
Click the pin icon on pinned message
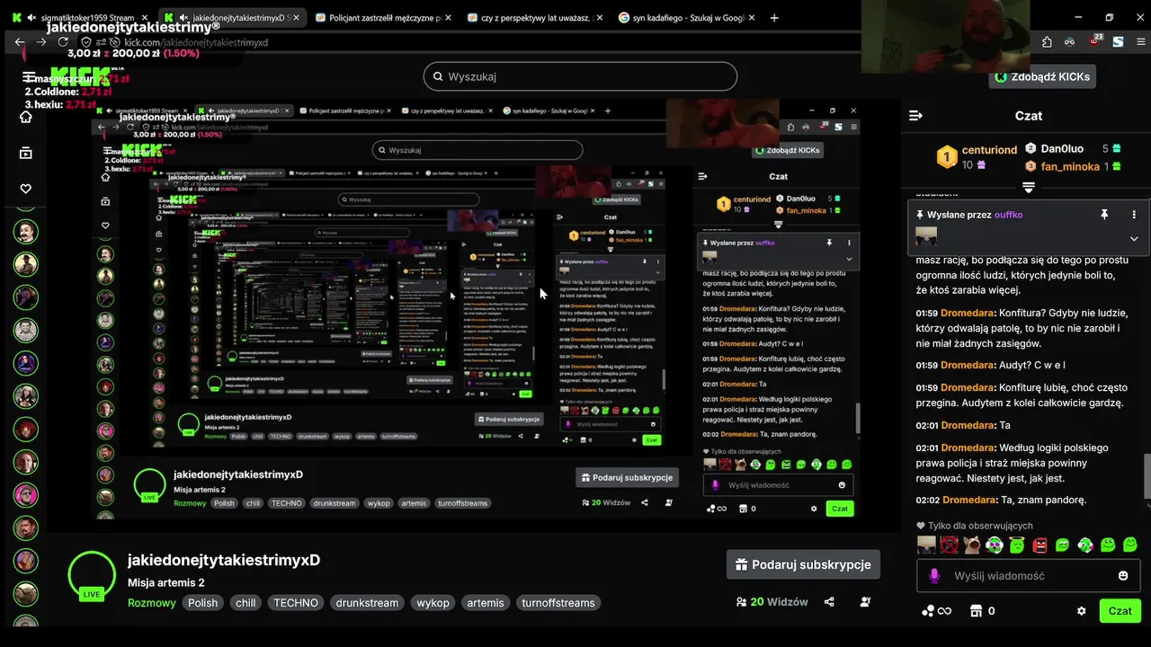point(1104,215)
